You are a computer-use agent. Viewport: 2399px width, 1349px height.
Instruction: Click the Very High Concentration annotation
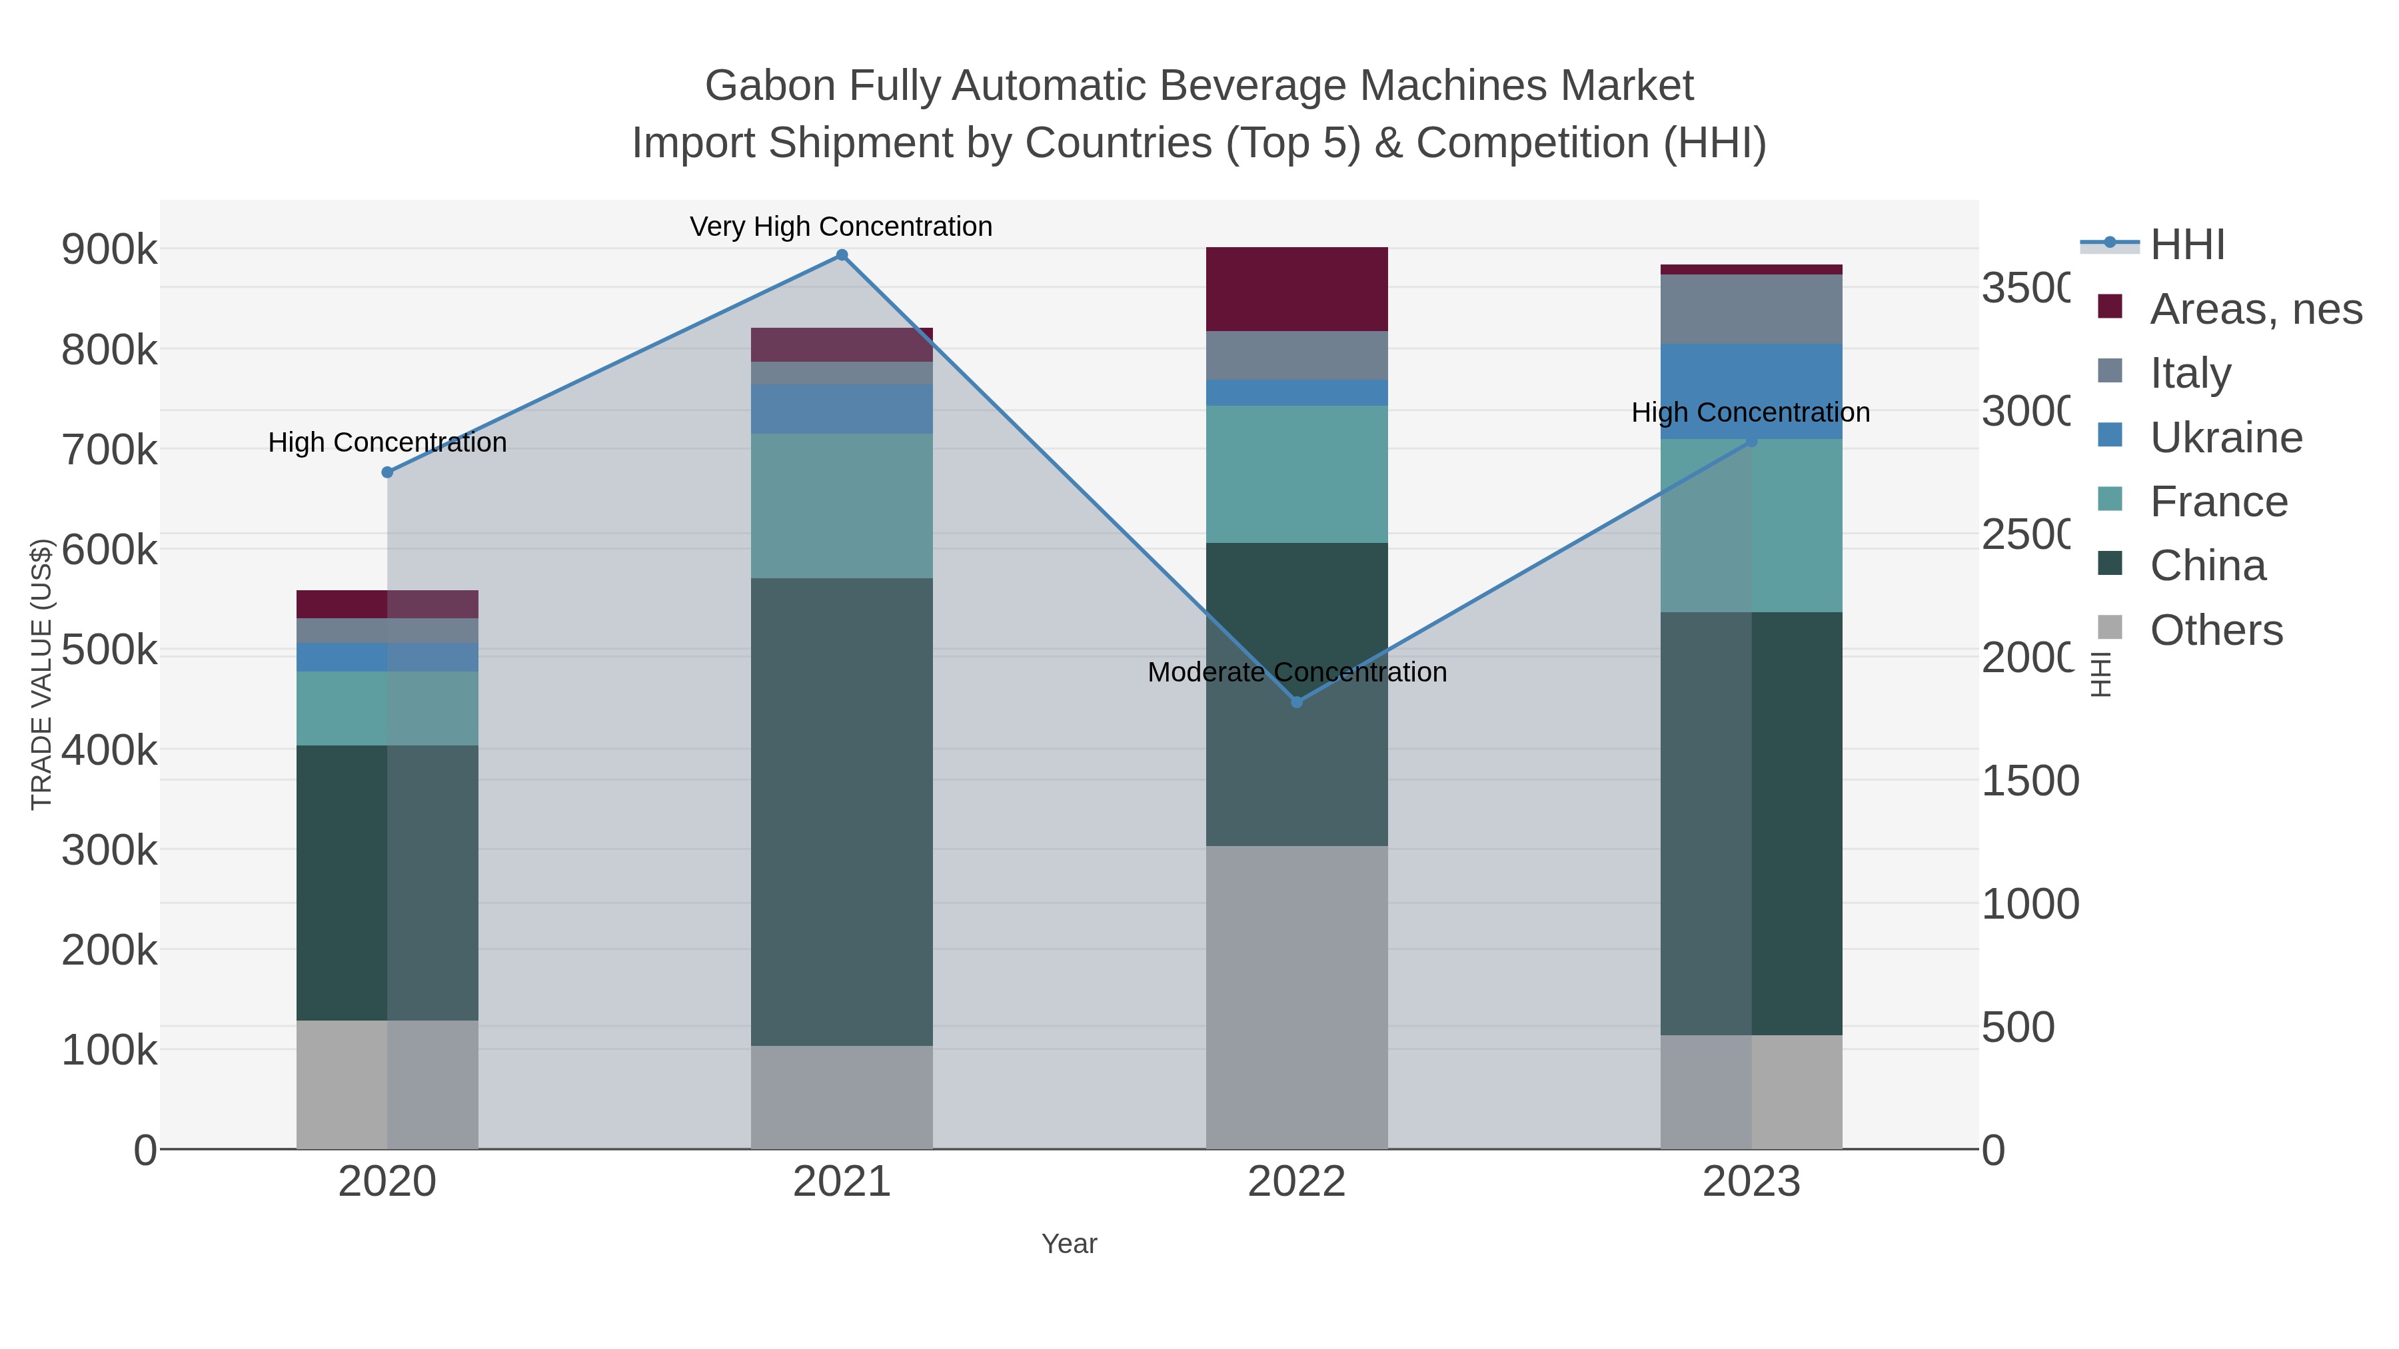coord(841,226)
